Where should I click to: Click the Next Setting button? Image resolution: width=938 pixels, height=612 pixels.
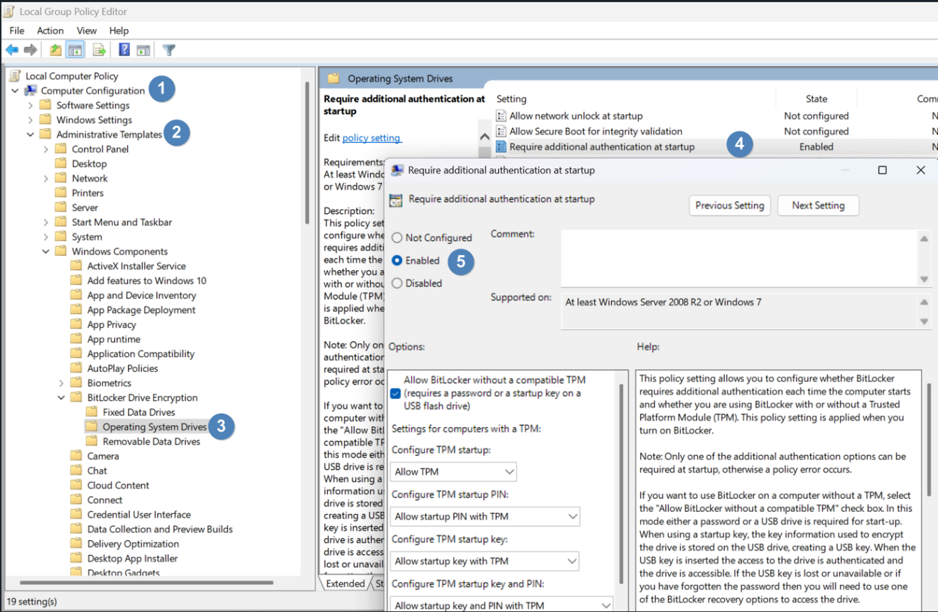click(817, 205)
